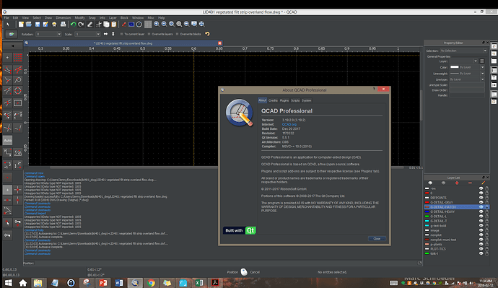This screenshot has width=498, height=288.
Task: Click the Built with Qt button
Action: (x=240, y=230)
